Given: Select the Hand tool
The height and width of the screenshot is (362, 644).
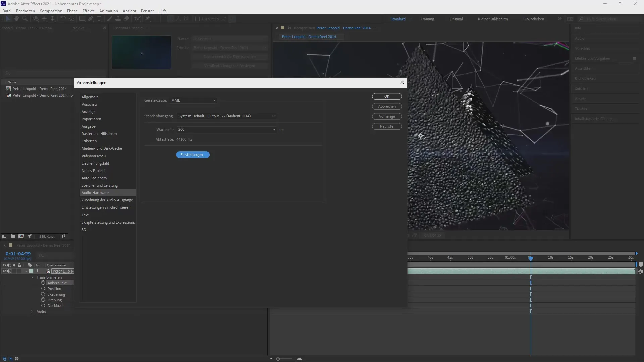Looking at the screenshot, I should tap(16, 19).
